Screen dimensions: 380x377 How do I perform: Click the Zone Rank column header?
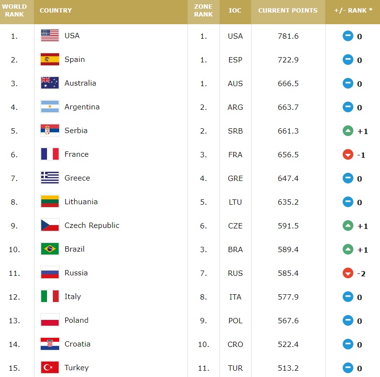(204, 11)
